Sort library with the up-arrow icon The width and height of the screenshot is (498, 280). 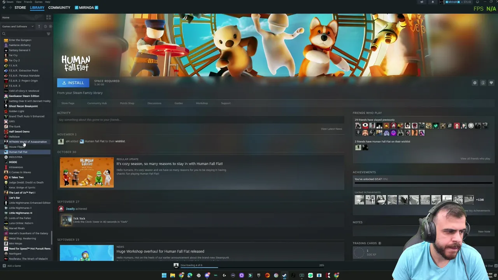click(x=39, y=26)
